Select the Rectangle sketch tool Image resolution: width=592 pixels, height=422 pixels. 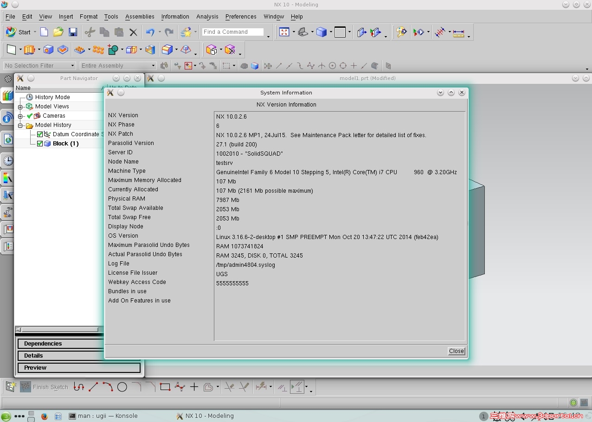[x=165, y=387]
